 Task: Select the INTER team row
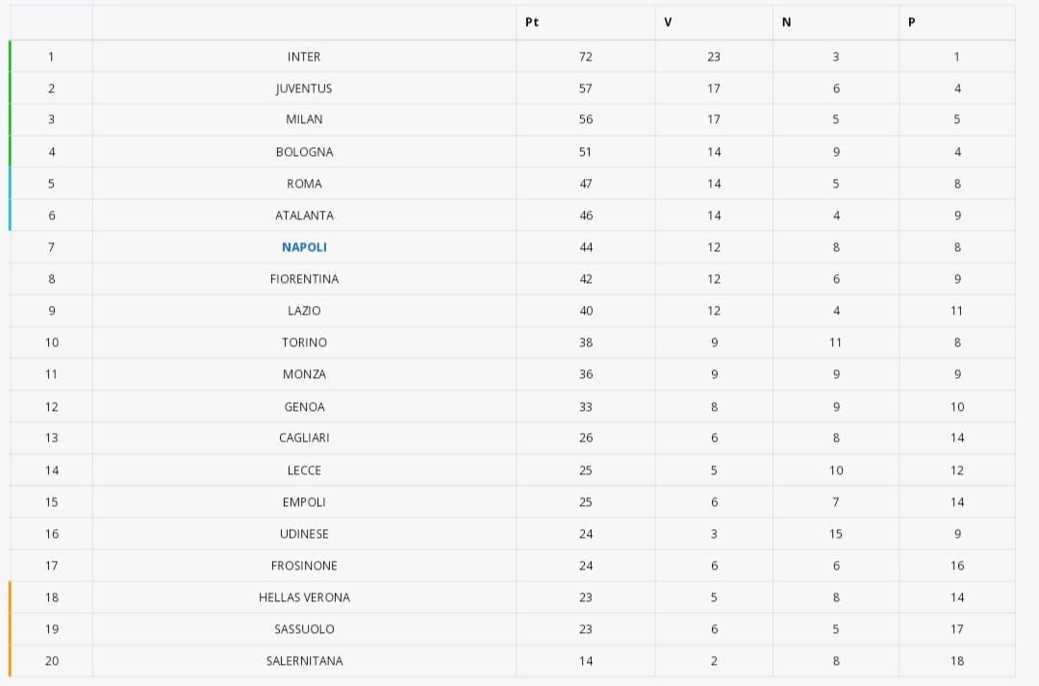pyautogui.click(x=512, y=57)
